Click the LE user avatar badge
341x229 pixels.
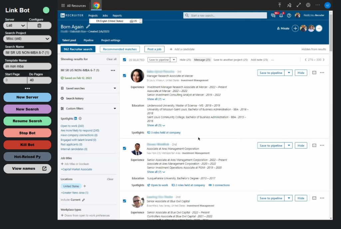tap(327, 5)
